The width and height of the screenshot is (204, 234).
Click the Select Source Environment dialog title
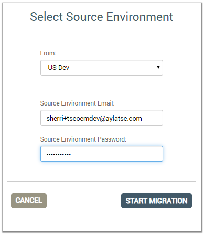[x=101, y=17]
